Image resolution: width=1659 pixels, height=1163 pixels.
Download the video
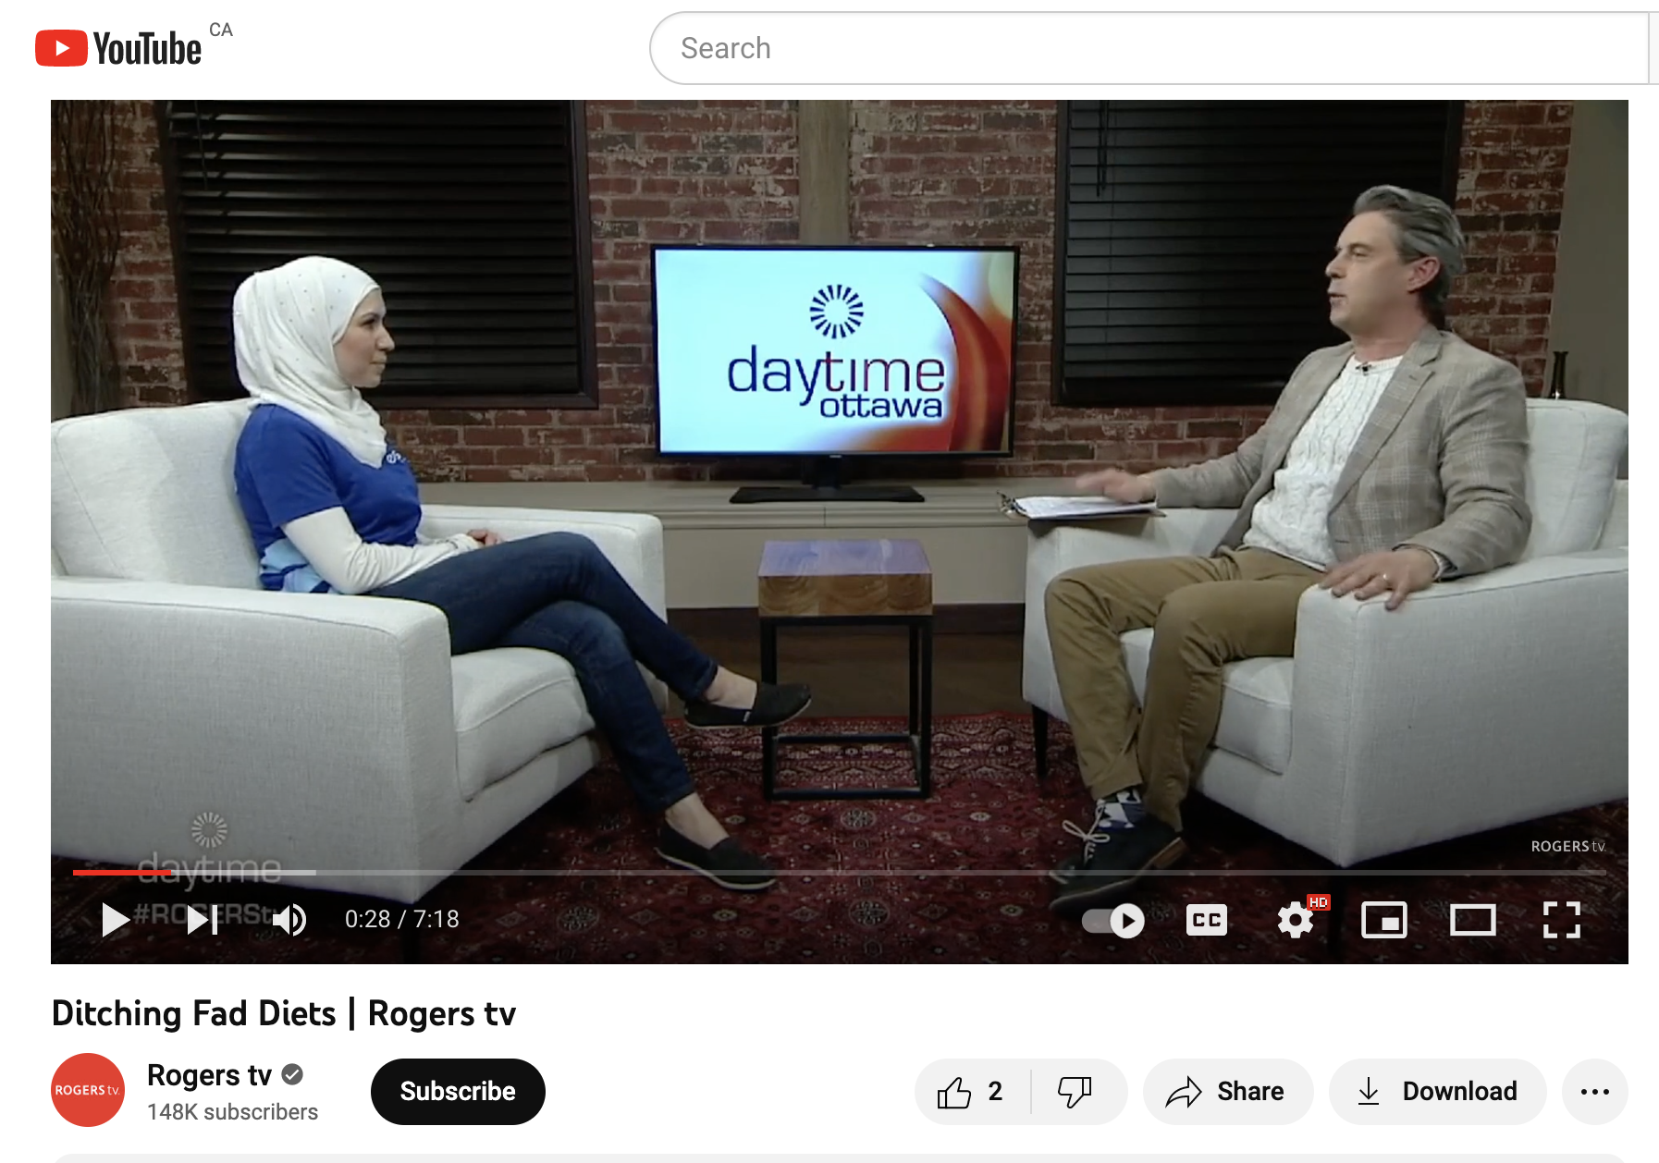point(1438,1092)
